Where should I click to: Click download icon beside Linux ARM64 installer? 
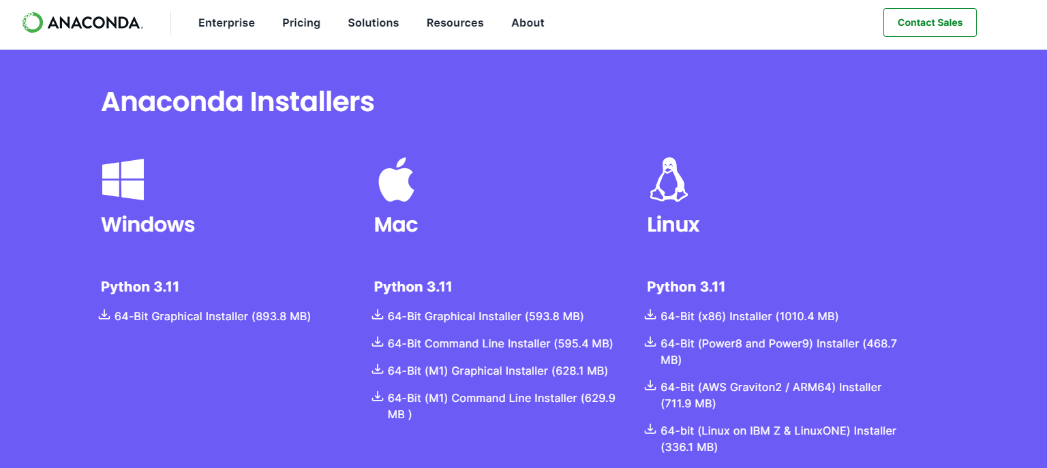[650, 386]
